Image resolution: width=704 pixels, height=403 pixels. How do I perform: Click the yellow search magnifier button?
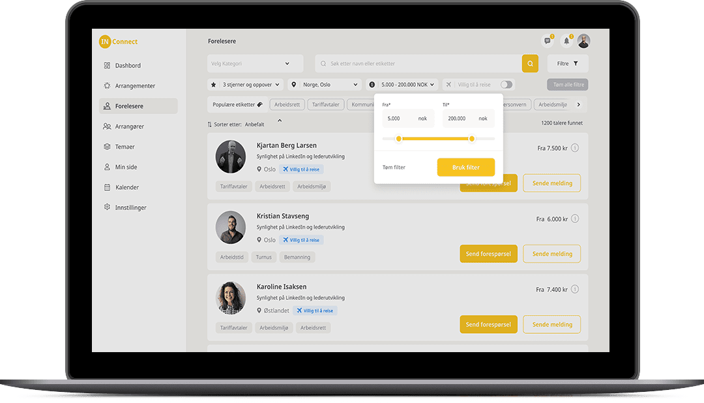530,63
